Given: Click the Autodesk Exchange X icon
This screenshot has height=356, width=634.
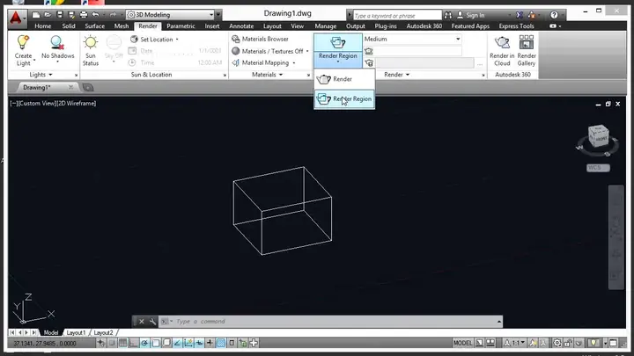Looking at the screenshot, I should (520, 15).
